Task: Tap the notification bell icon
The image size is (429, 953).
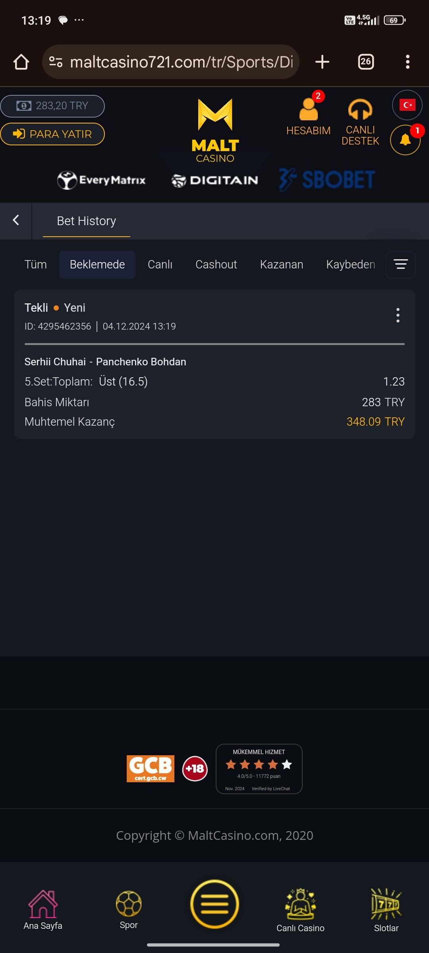Action: click(405, 140)
